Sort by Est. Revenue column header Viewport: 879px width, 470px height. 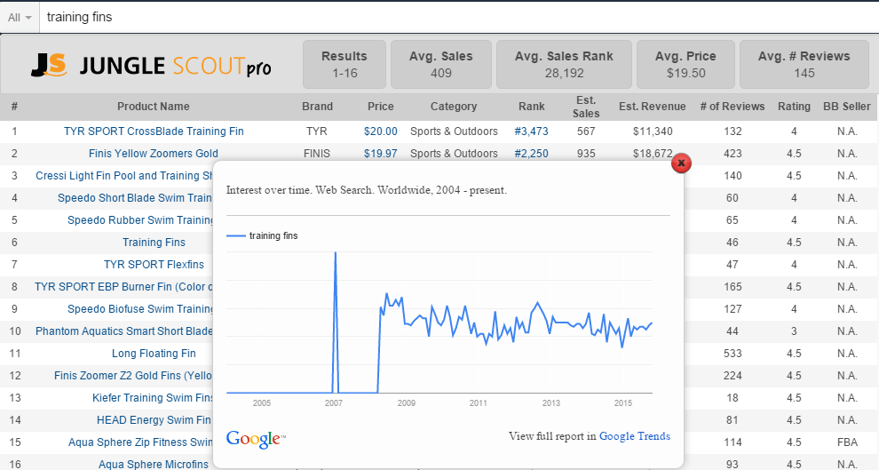click(x=653, y=107)
